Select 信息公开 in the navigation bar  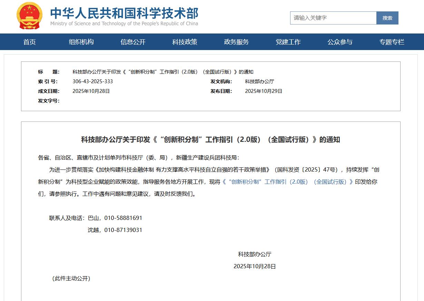(133, 42)
